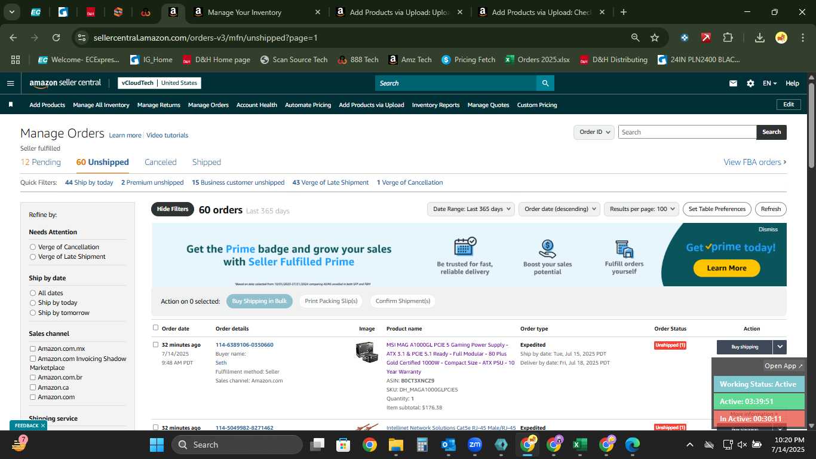This screenshot has height=459, width=816.
Task: Select Ship by today radio option
Action: pos(33,303)
